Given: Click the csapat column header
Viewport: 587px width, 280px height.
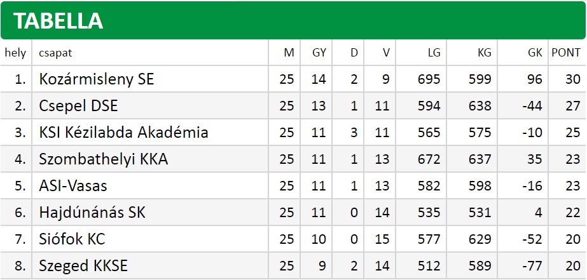Looking at the screenshot, I should tap(55, 53).
